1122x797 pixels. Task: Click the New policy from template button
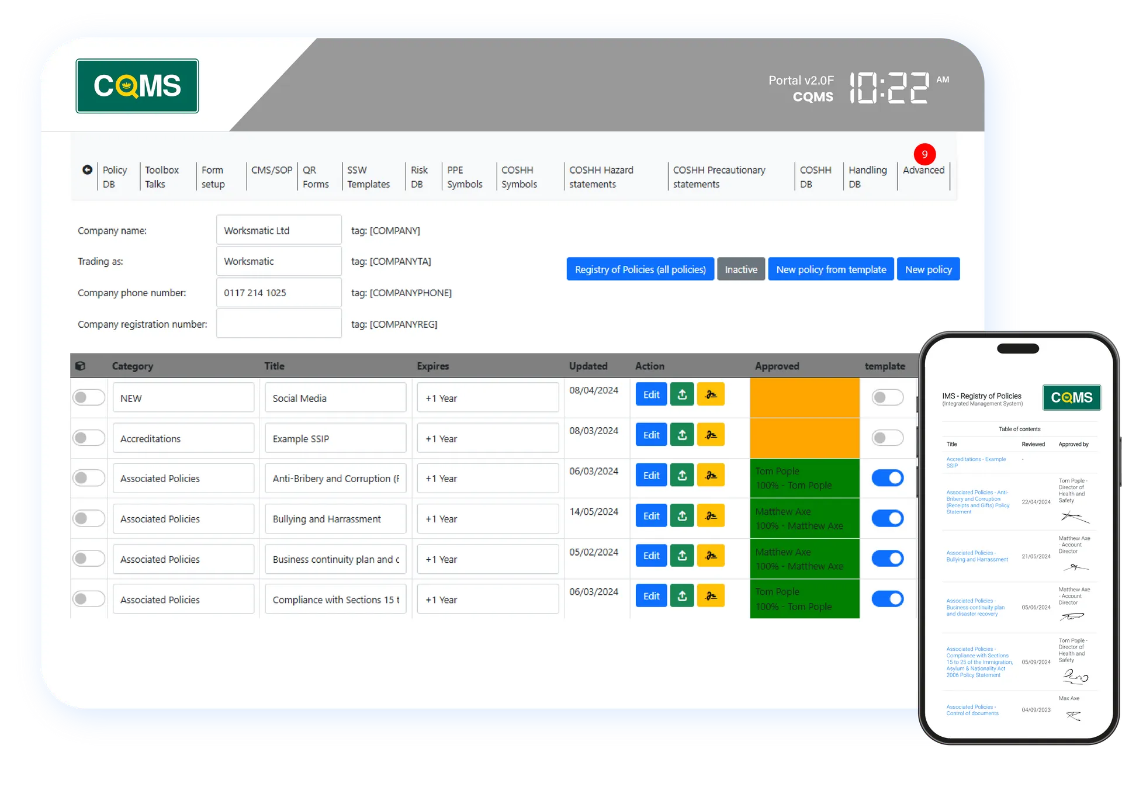tap(831, 269)
